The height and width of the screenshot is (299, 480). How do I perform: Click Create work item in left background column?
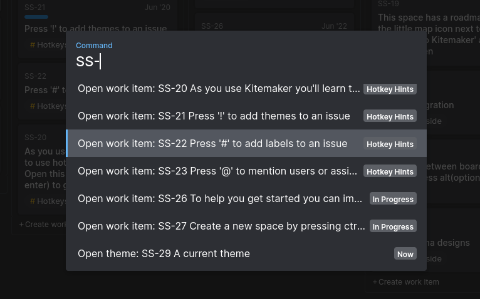pyautogui.click(x=43, y=225)
